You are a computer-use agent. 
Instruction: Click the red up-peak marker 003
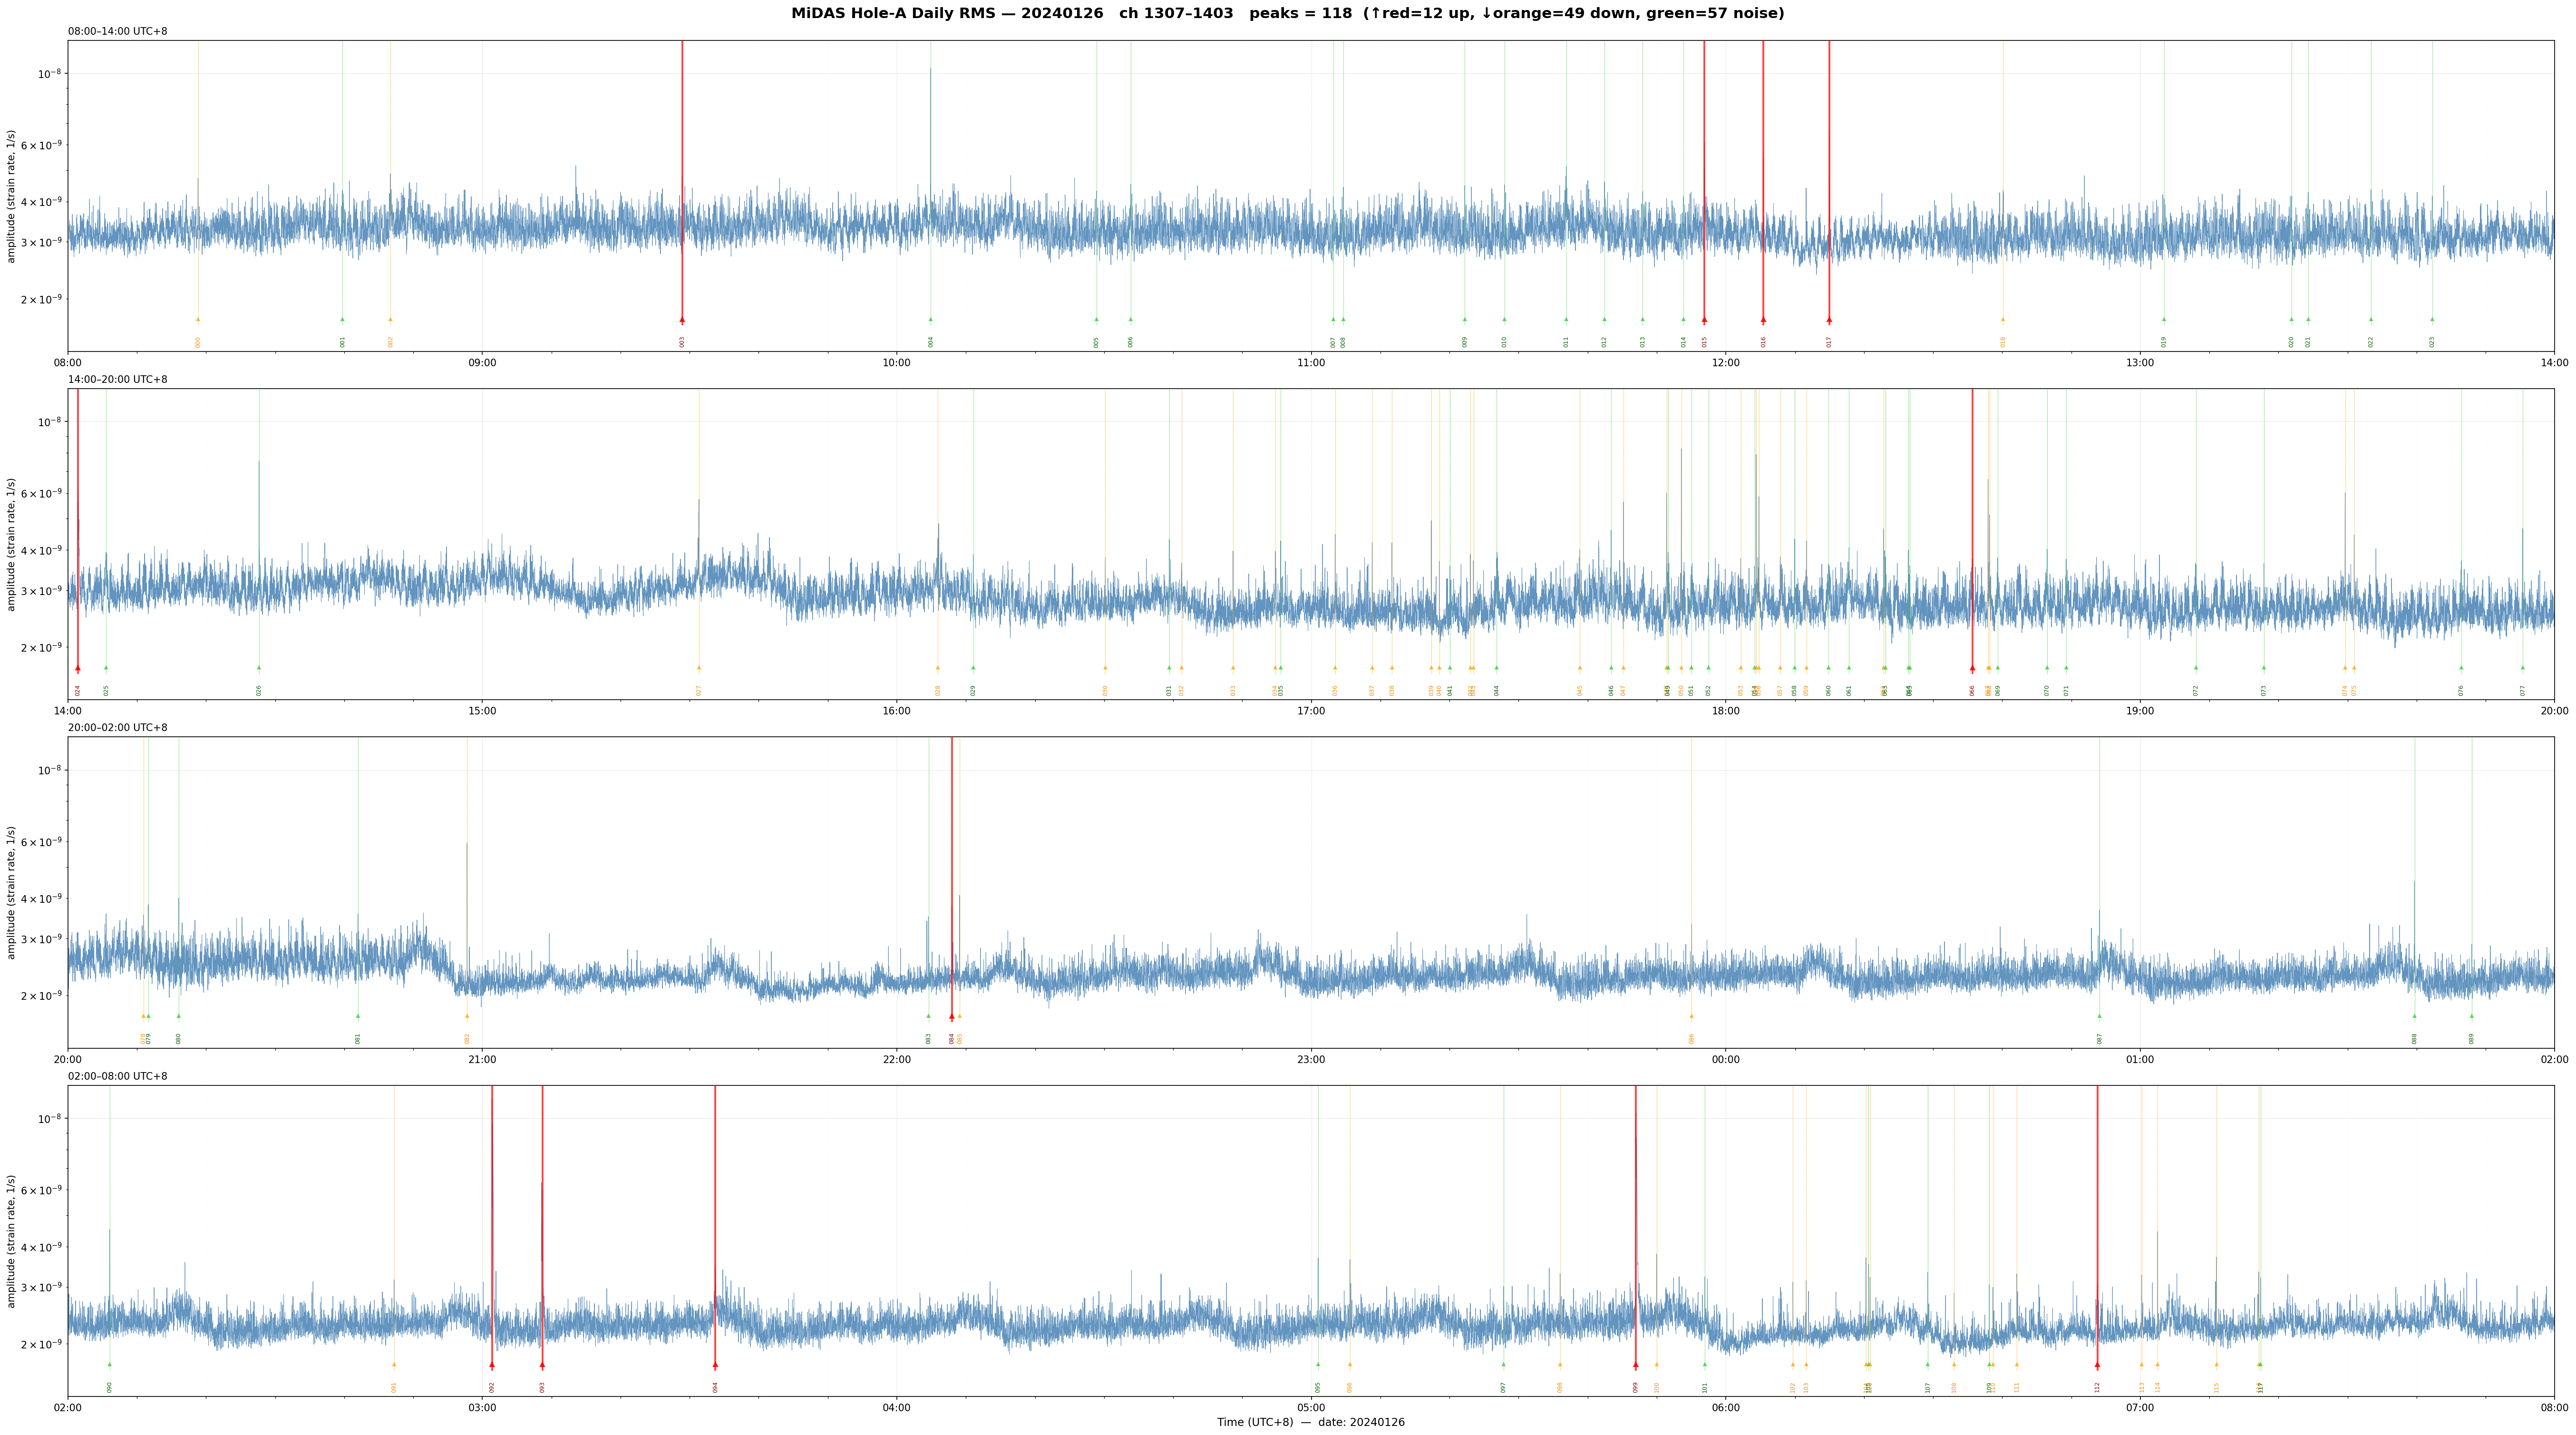pyautogui.click(x=682, y=320)
